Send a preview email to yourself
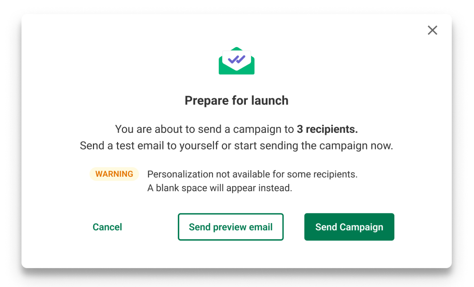474x287 pixels. click(230, 227)
